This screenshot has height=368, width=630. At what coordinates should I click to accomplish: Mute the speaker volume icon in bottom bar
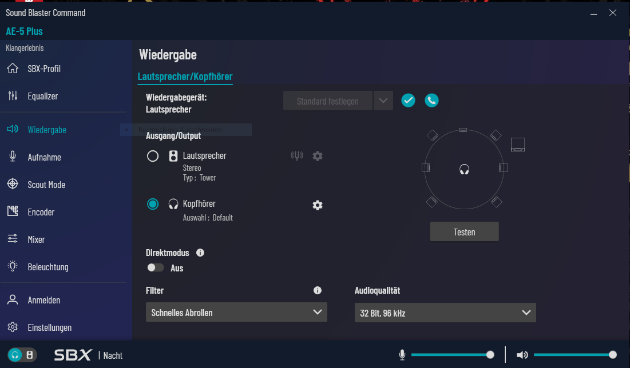point(522,355)
